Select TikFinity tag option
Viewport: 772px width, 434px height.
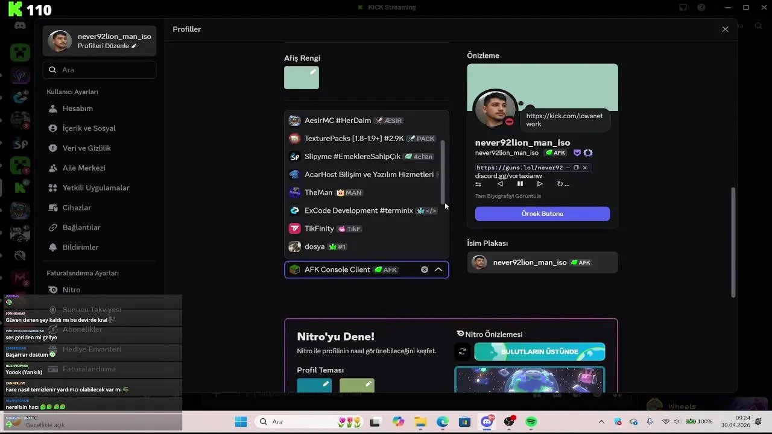point(367,229)
